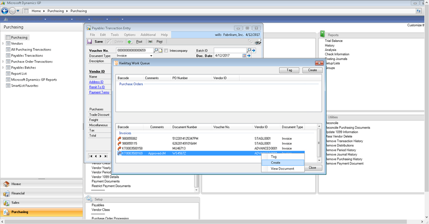Click the Remit-To ID link
The image size is (429, 224).
[x=97, y=87]
